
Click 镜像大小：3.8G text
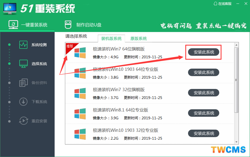coord(105,77)
